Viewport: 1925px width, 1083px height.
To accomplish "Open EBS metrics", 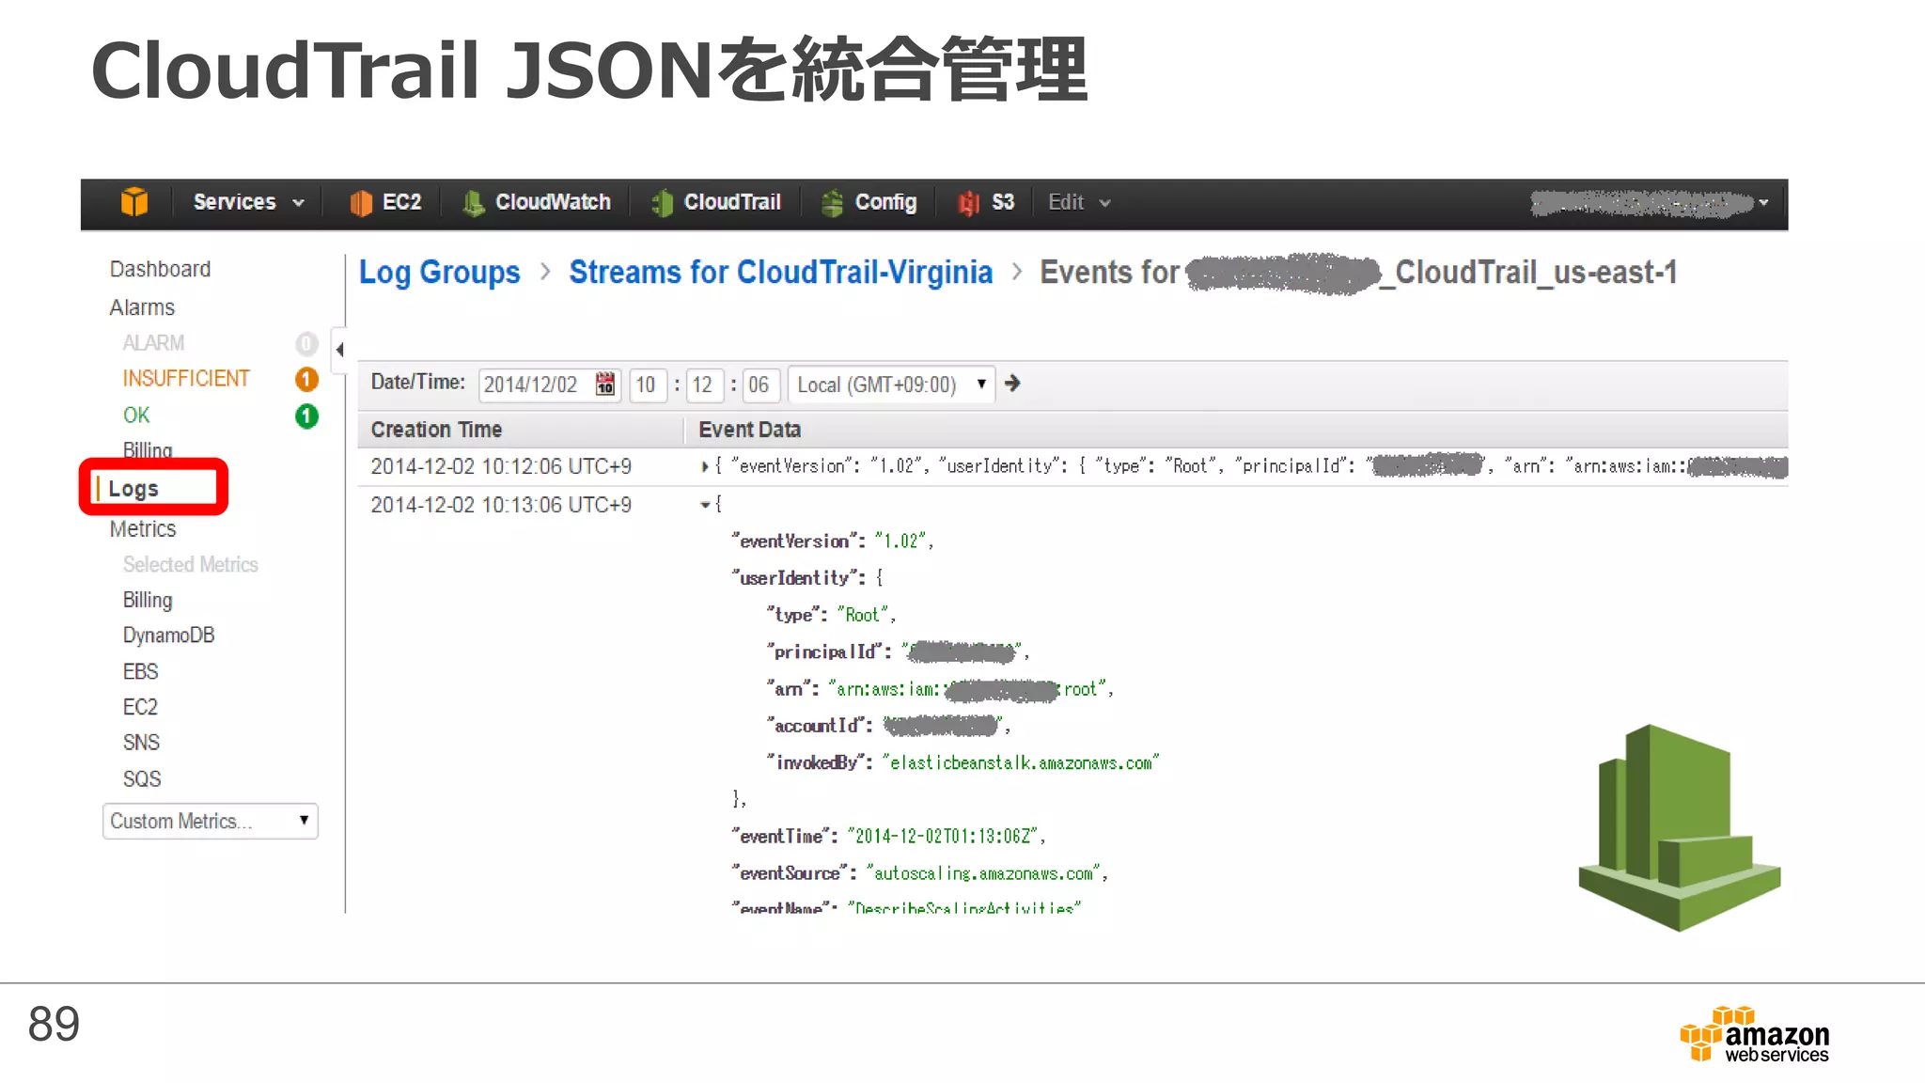I will coord(140,671).
